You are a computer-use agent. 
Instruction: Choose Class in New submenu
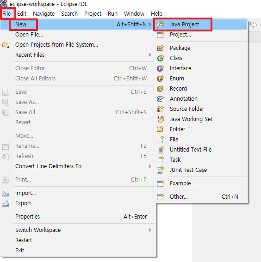(200, 58)
